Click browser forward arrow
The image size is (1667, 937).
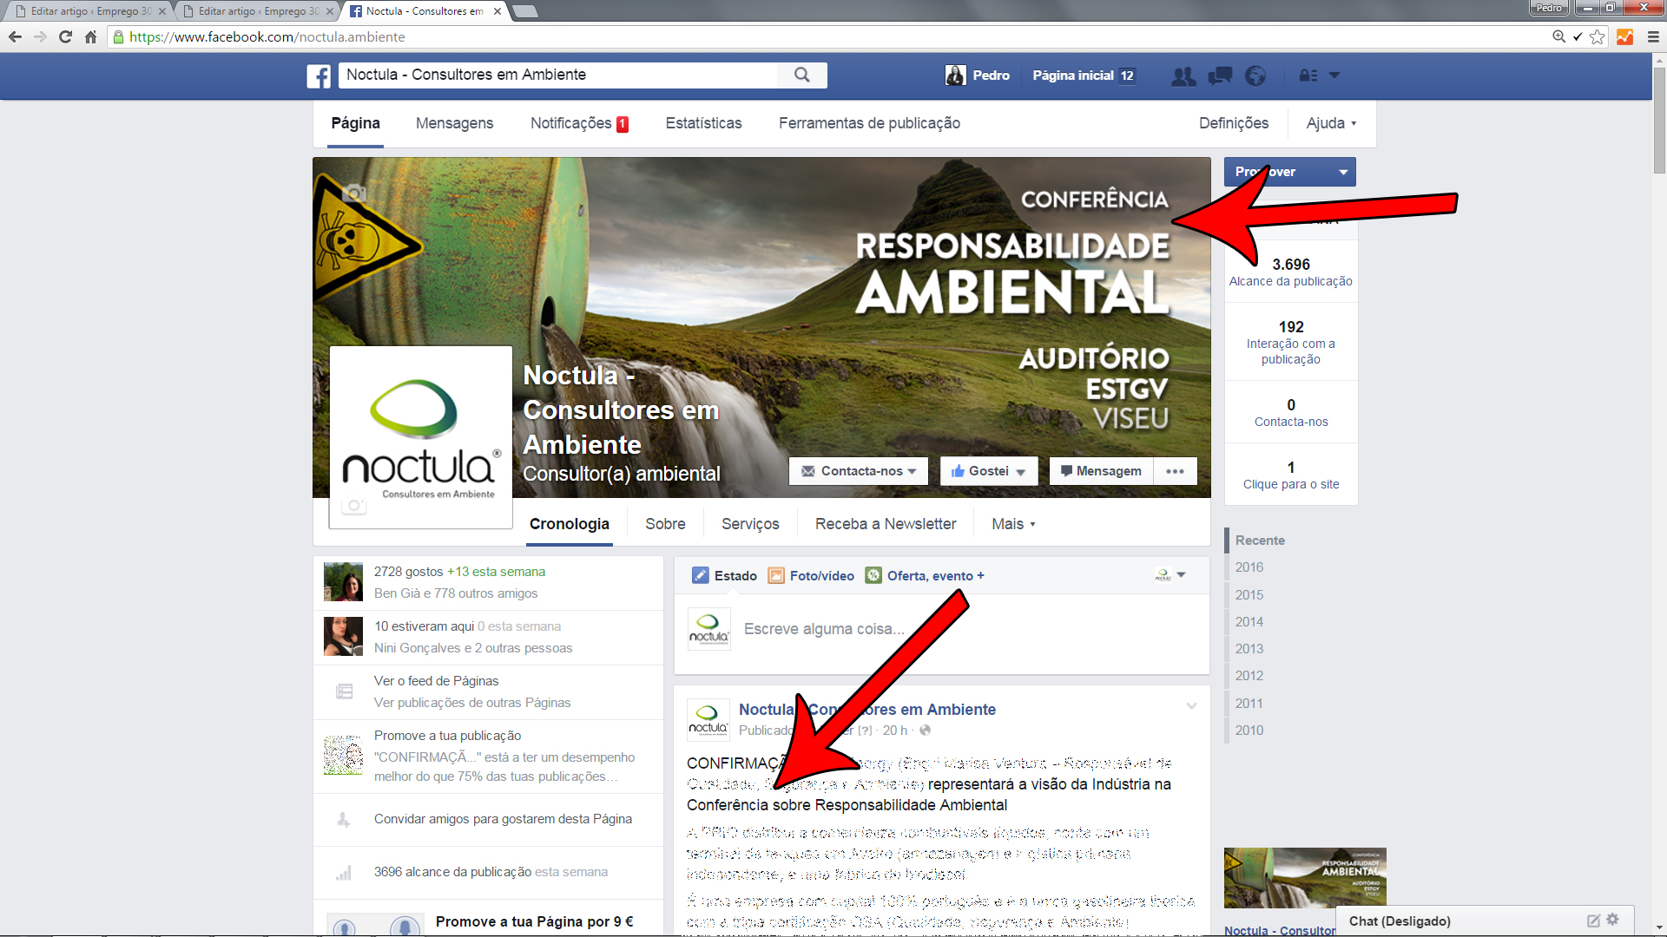pyautogui.click(x=40, y=36)
